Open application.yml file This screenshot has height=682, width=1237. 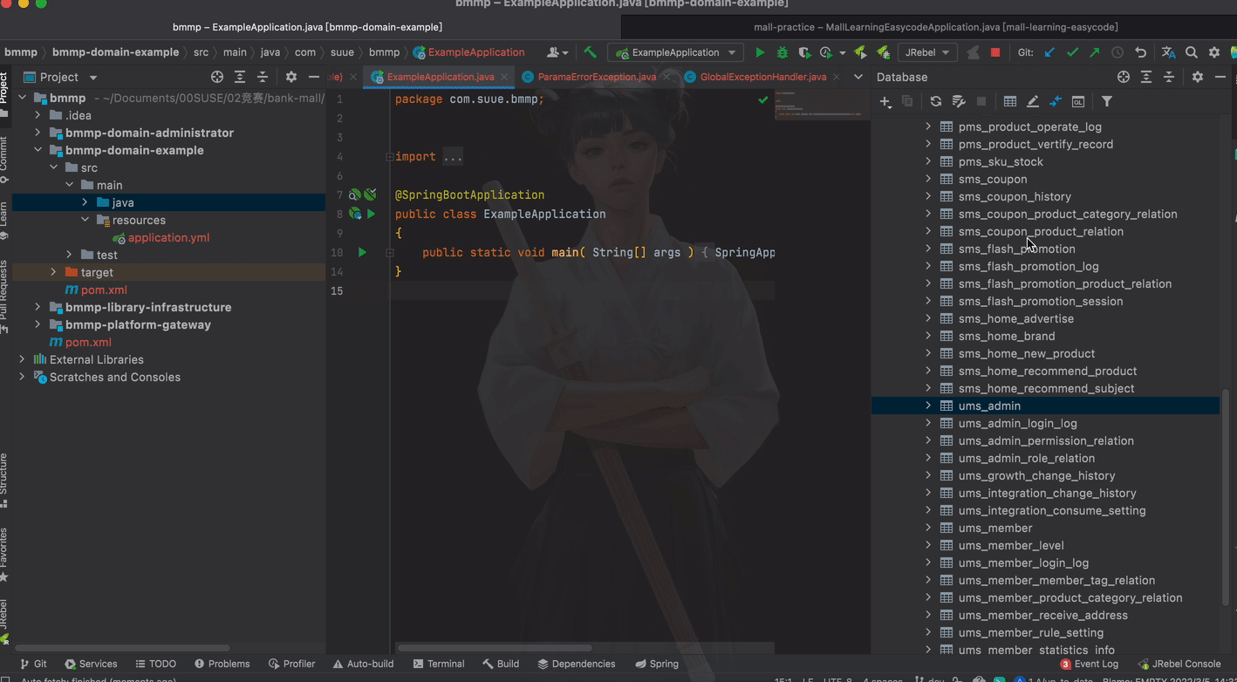[x=168, y=237]
